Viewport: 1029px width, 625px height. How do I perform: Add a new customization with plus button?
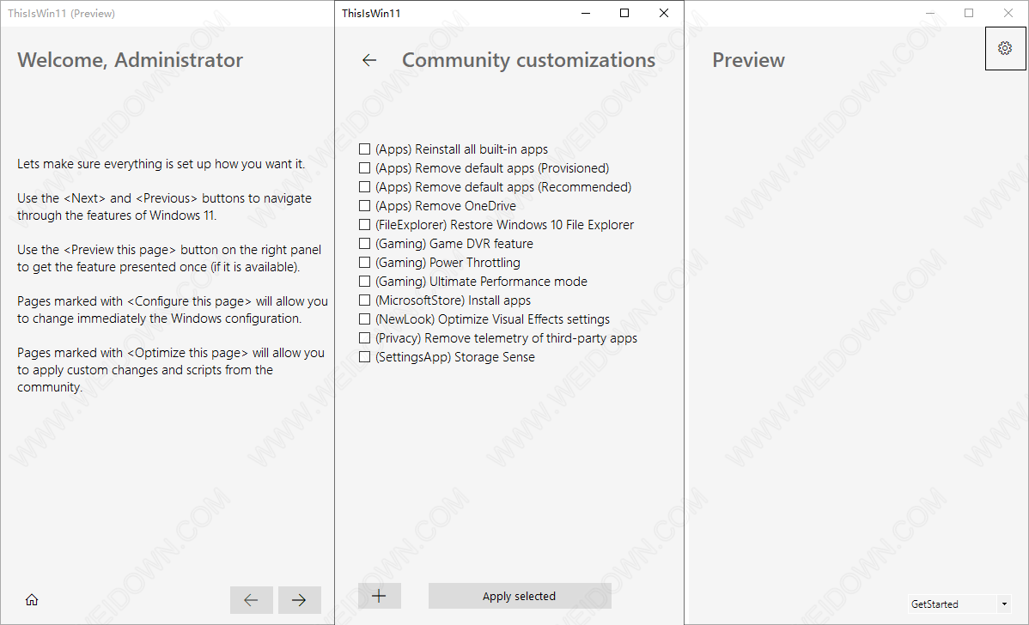380,596
